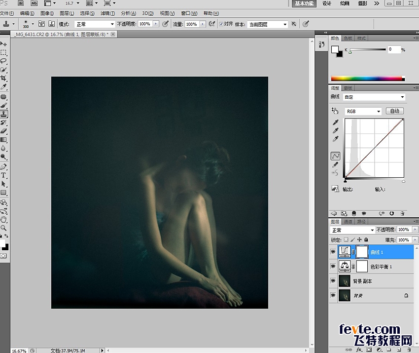
Task: Select the Lasso tool
Action: (3, 61)
